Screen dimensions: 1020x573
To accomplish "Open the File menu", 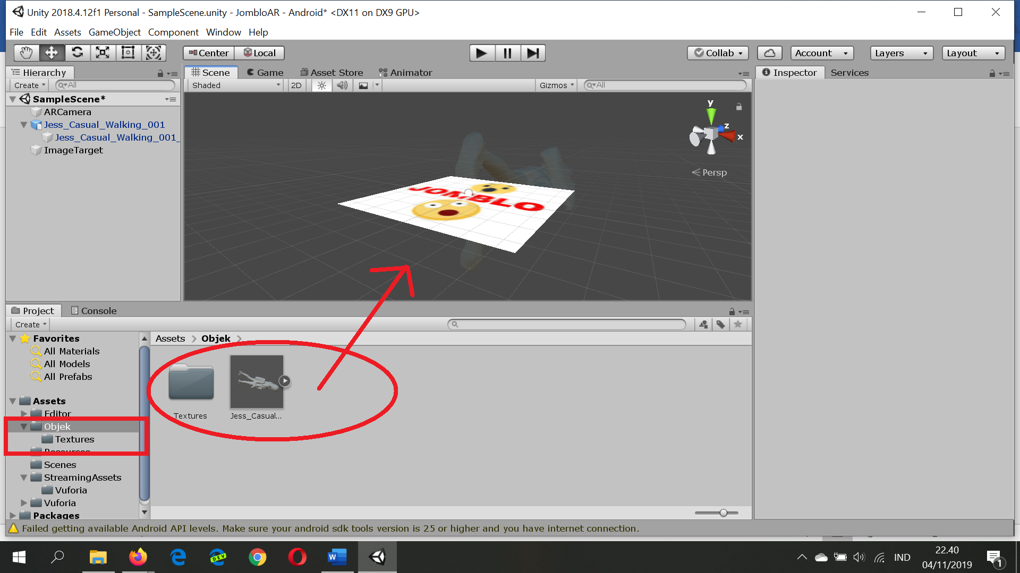I will point(16,32).
